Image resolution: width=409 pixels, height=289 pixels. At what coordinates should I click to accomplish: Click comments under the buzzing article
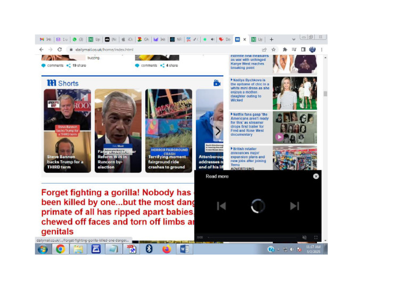pyautogui.click(x=52, y=65)
